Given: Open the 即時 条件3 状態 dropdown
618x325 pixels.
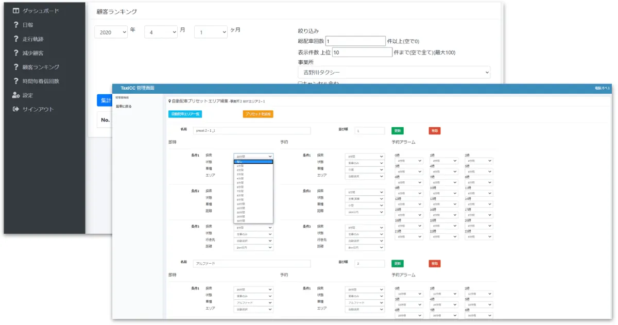Looking at the screenshot, I should coord(253,234).
